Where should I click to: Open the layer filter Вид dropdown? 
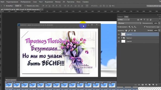coord(124,19)
